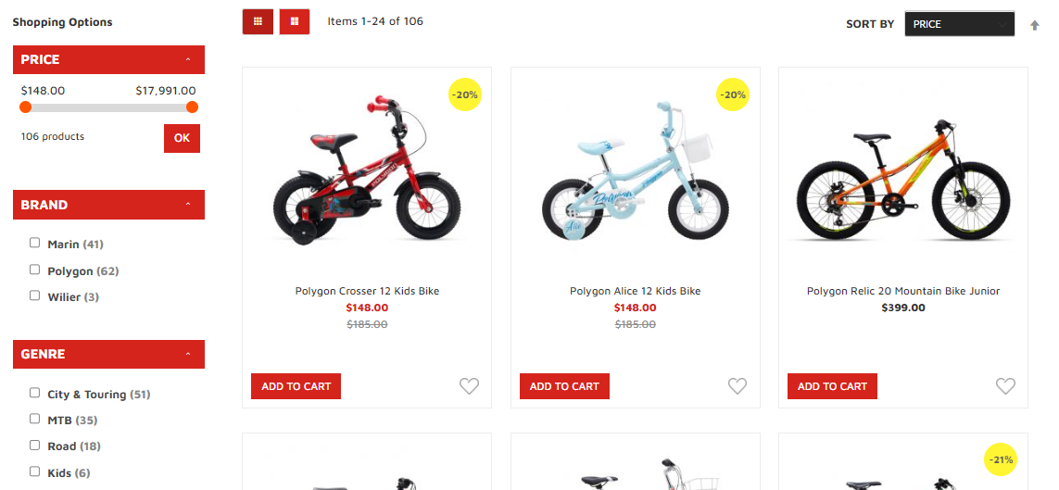This screenshot has width=1059, height=490.
Task: Add Polygon Alice 12 to the wishlist
Action: (737, 386)
